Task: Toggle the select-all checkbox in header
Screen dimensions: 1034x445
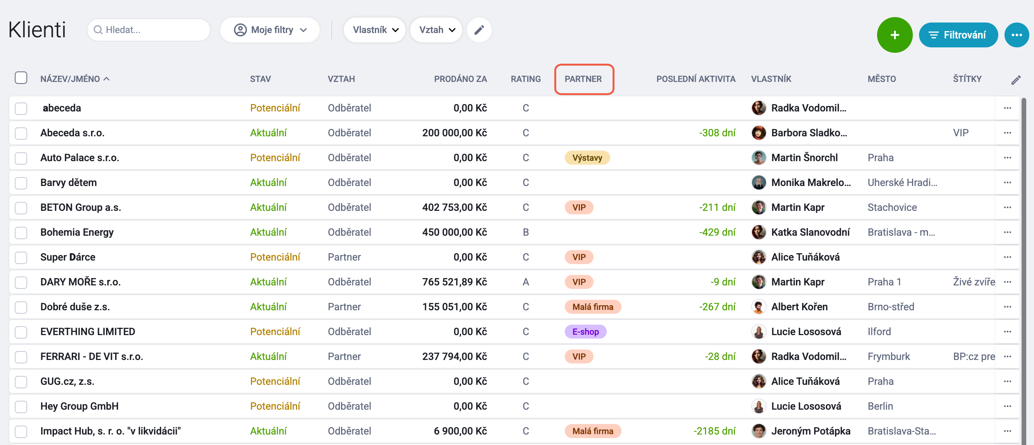Action: pos(21,78)
